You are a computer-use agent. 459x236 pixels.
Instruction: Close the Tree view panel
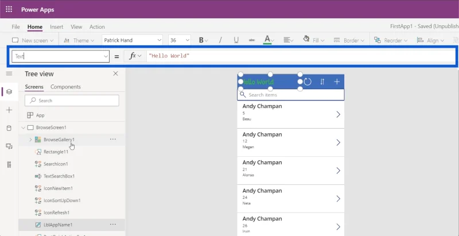[116, 73]
